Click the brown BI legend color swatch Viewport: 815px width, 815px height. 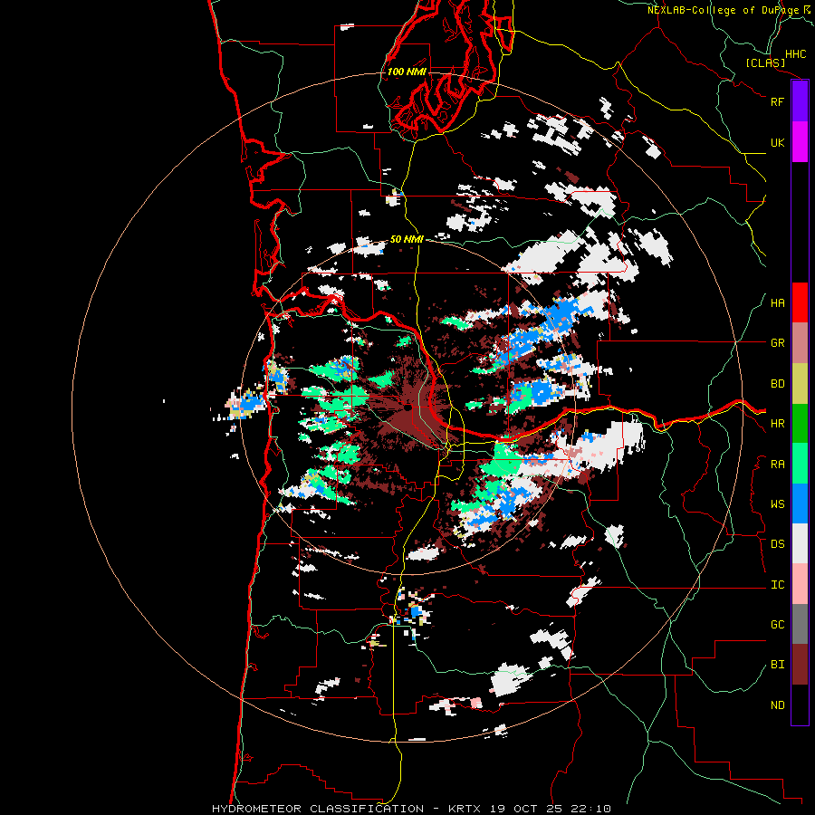point(800,665)
